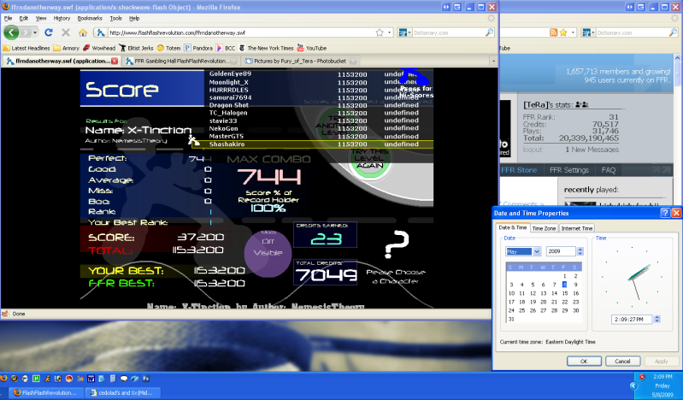Click the year 2009 spinner arrows
The width and height of the screenshot is (683, 400).
[x=580, y=251]
